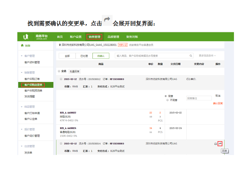This screenshot has width=249, height=169.
Task: Click the ubtob platform logo
Action: (x=26, y=37)
